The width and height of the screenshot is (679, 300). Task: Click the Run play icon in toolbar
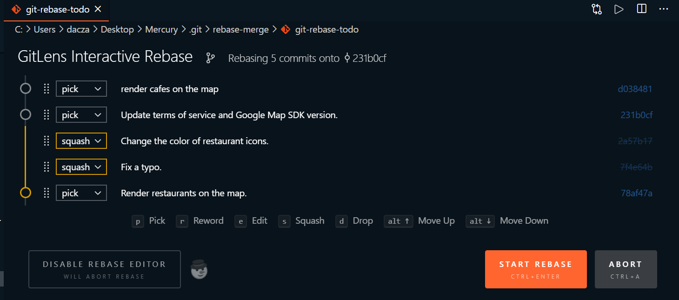[619, 9]
